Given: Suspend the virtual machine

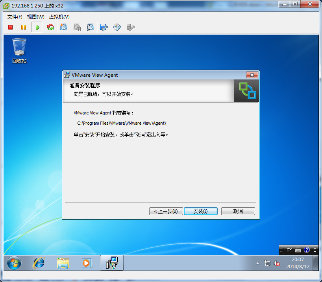Looking at the screenshot, I should [x=24, y=27].
